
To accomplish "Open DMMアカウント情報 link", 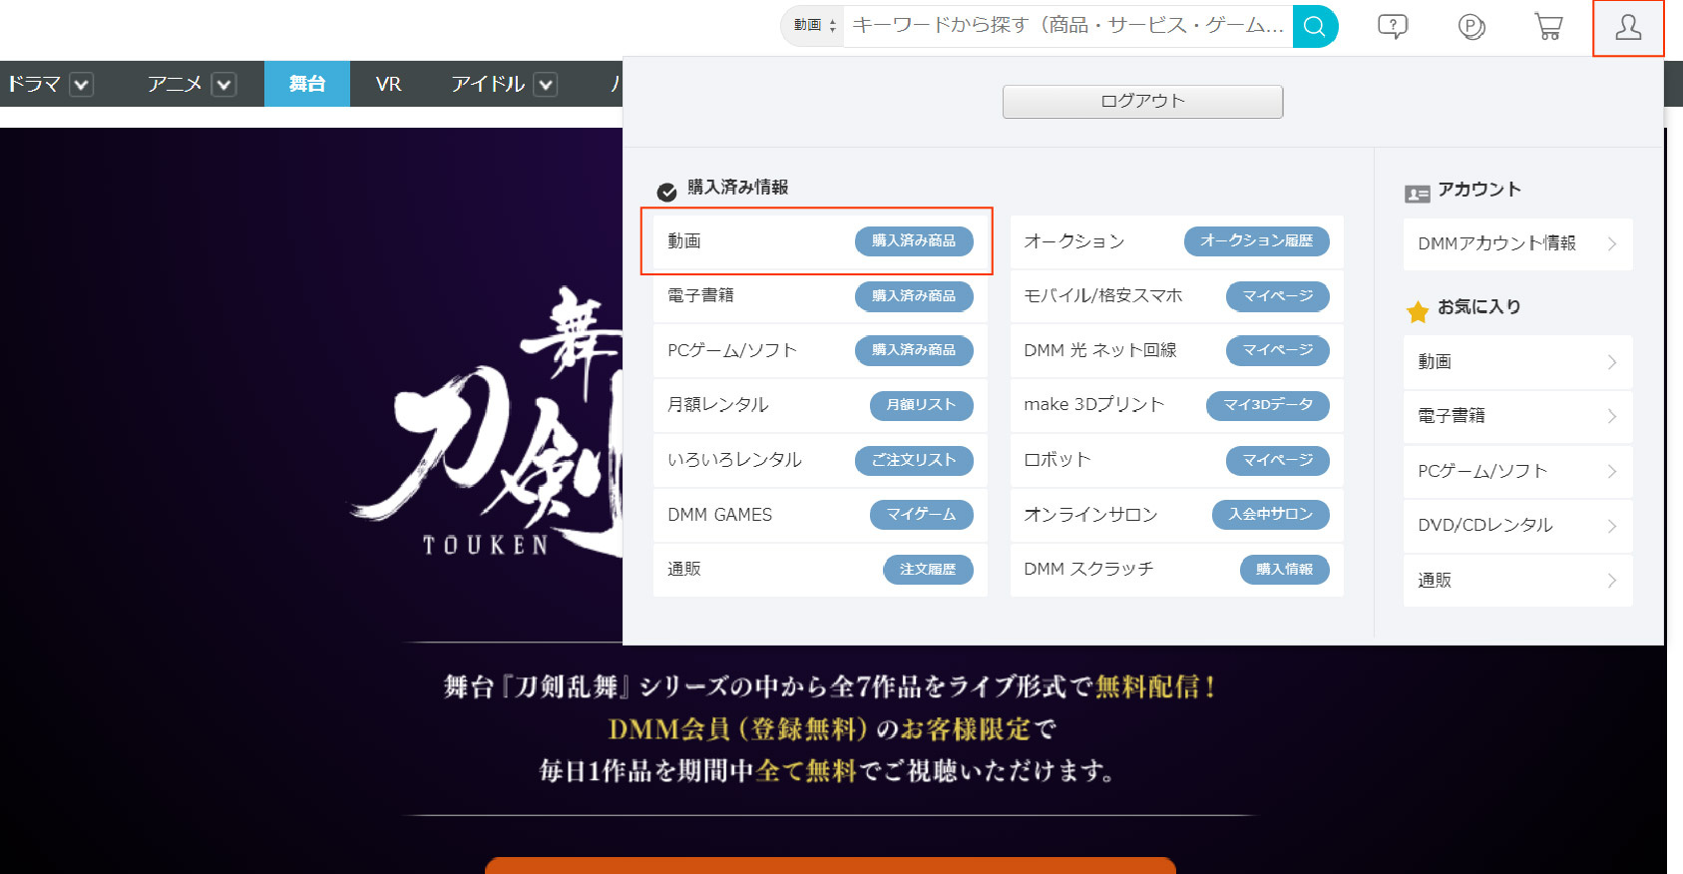I will pos(1517,244).
